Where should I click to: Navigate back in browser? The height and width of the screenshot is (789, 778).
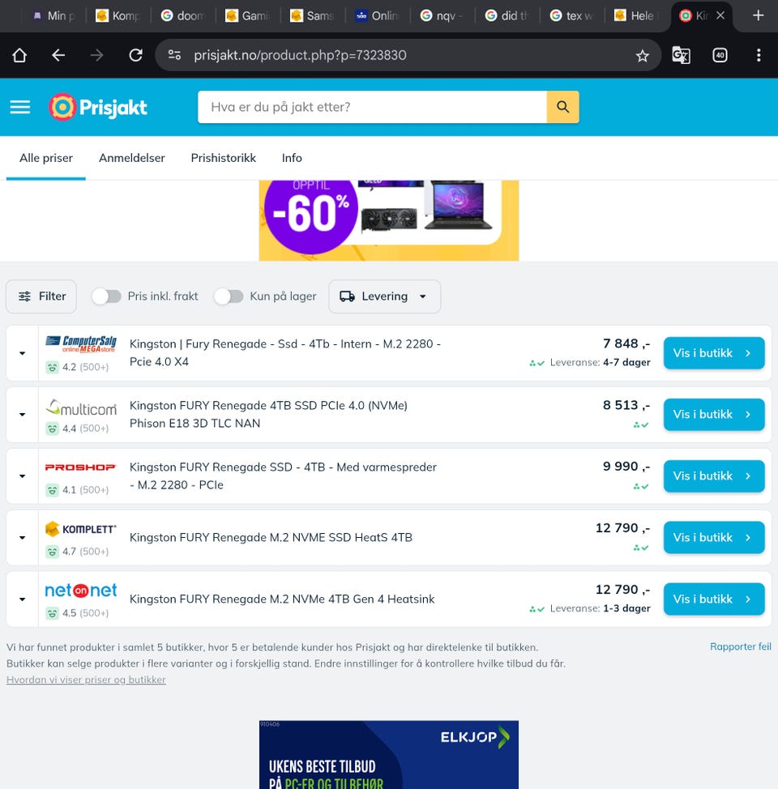coord(58,55)
